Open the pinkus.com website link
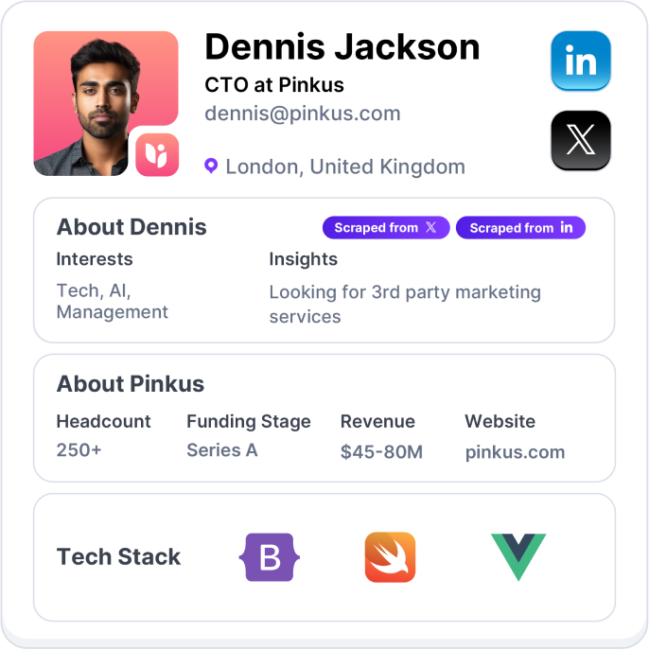The width and height of the screenshot is (649, 650). click(515, 451)
